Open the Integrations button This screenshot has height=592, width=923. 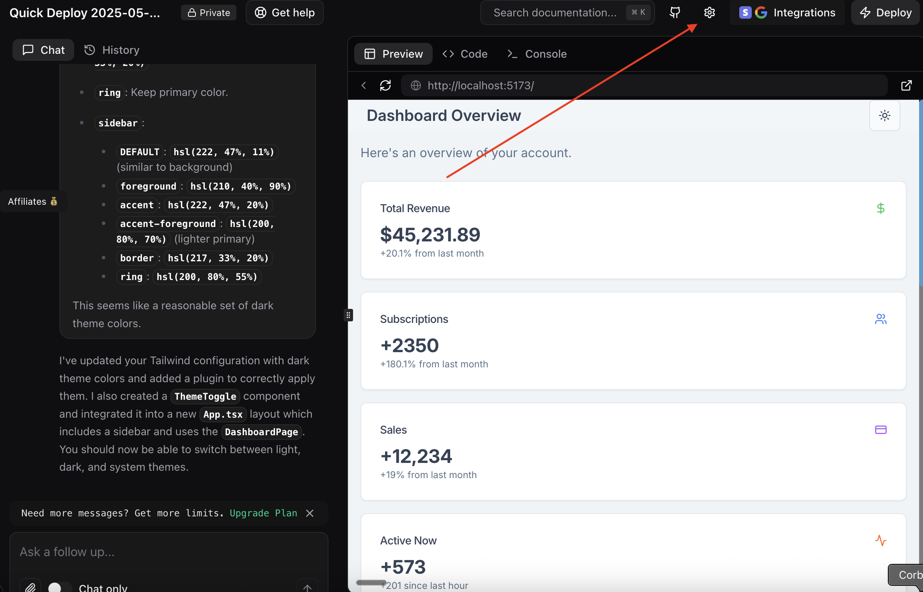coord(787,12)
